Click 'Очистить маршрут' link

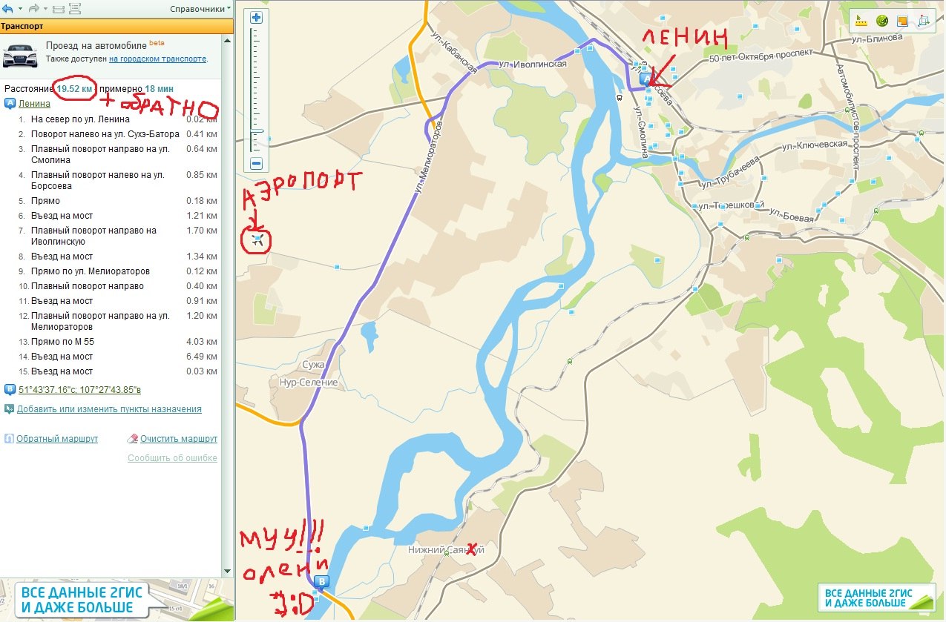click(x=179, y=439)
